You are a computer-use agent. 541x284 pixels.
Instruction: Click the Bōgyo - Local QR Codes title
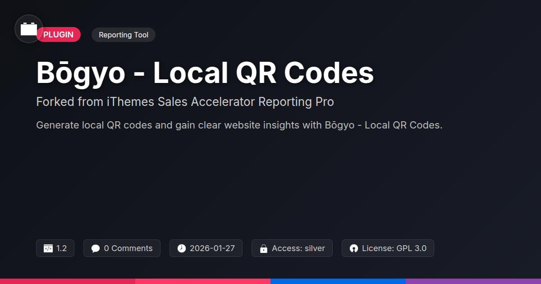click(x=205, y=73)
